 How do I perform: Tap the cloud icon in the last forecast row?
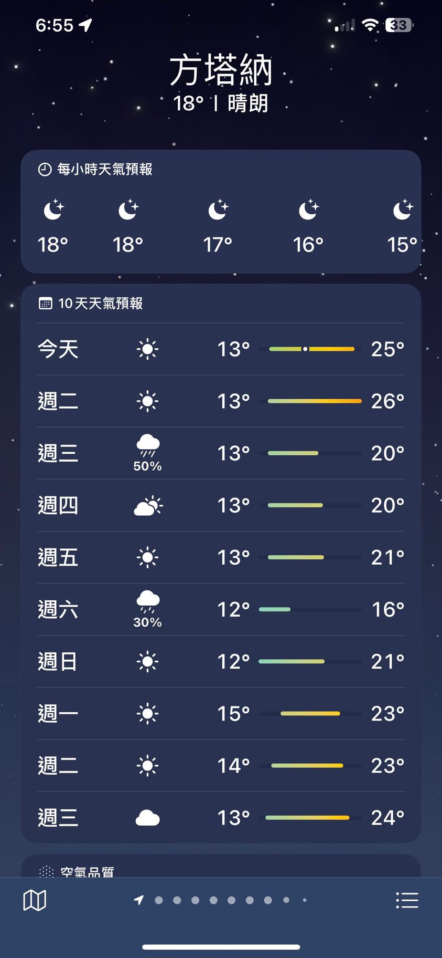coord(148,818)
